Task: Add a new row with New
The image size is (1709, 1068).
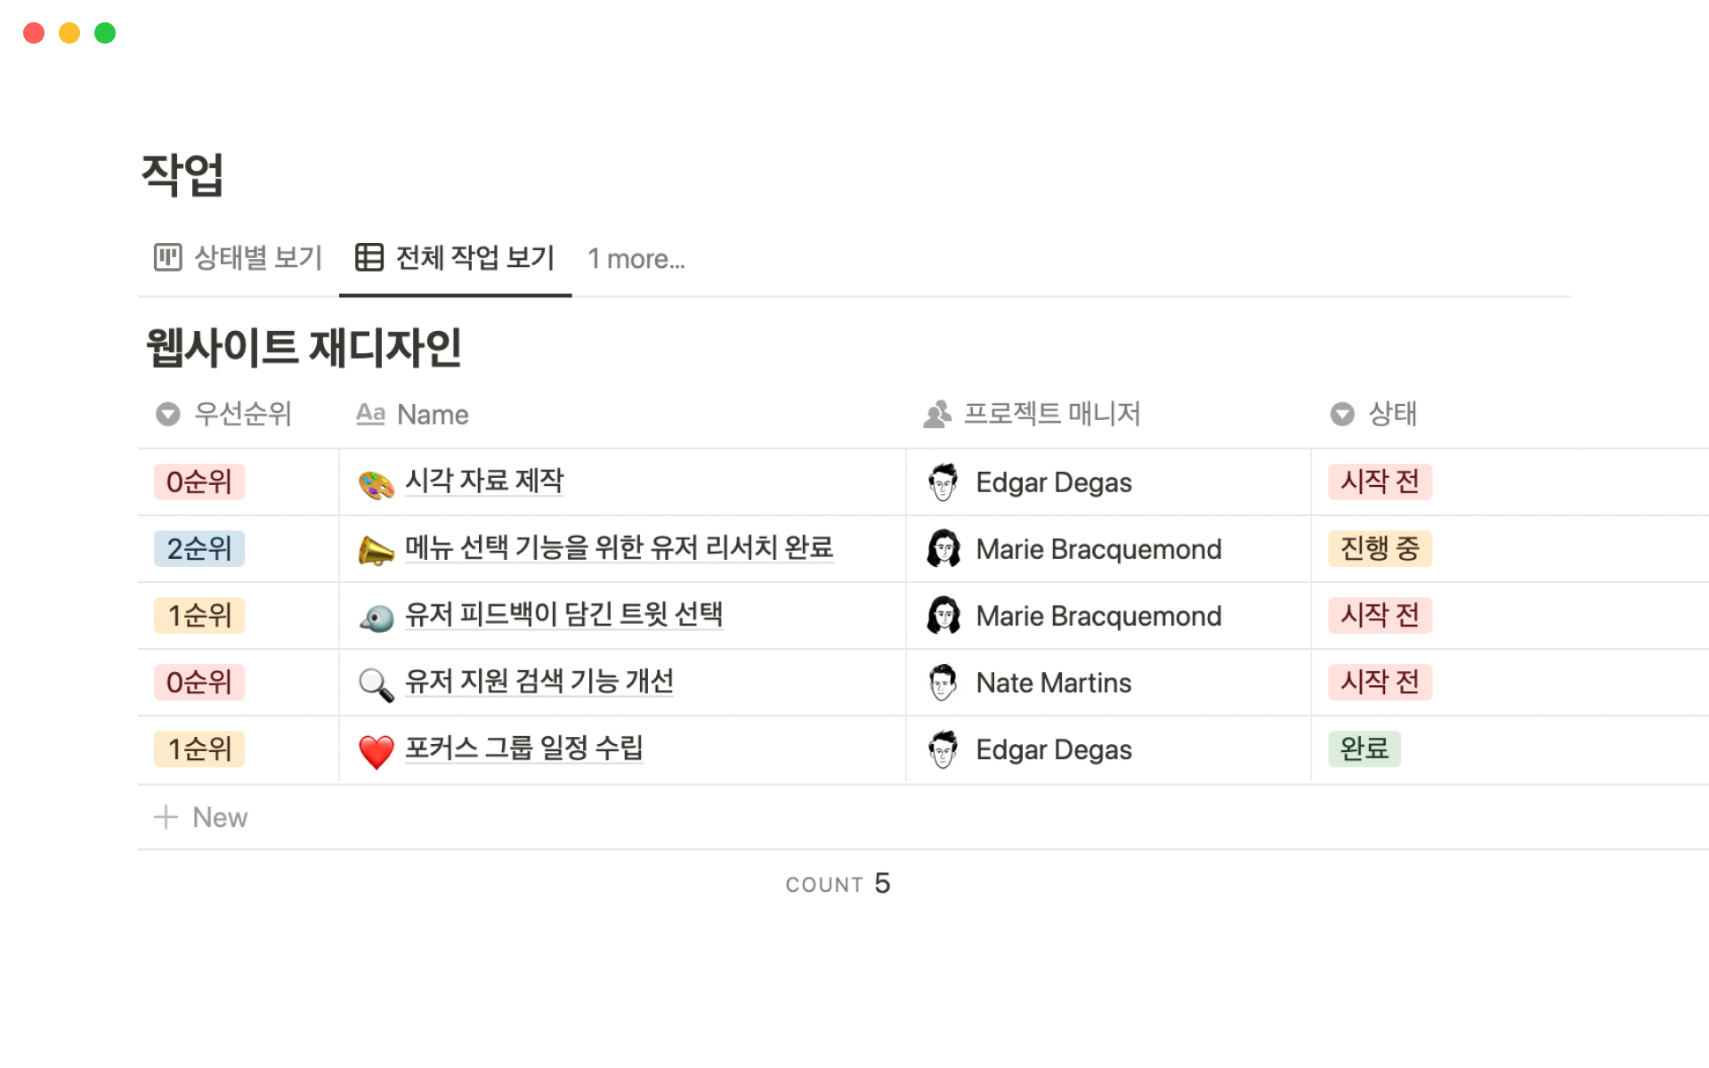Action: tap(202, 817)
